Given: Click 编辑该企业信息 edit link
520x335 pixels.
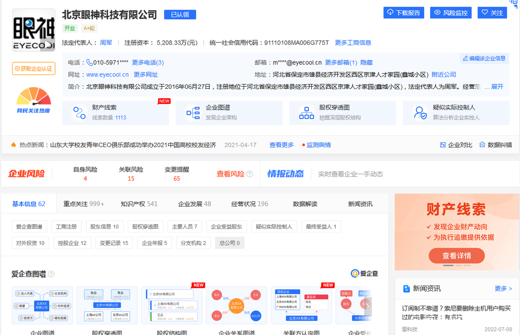Looking at the screenshot, I should [x=484, y=58].
